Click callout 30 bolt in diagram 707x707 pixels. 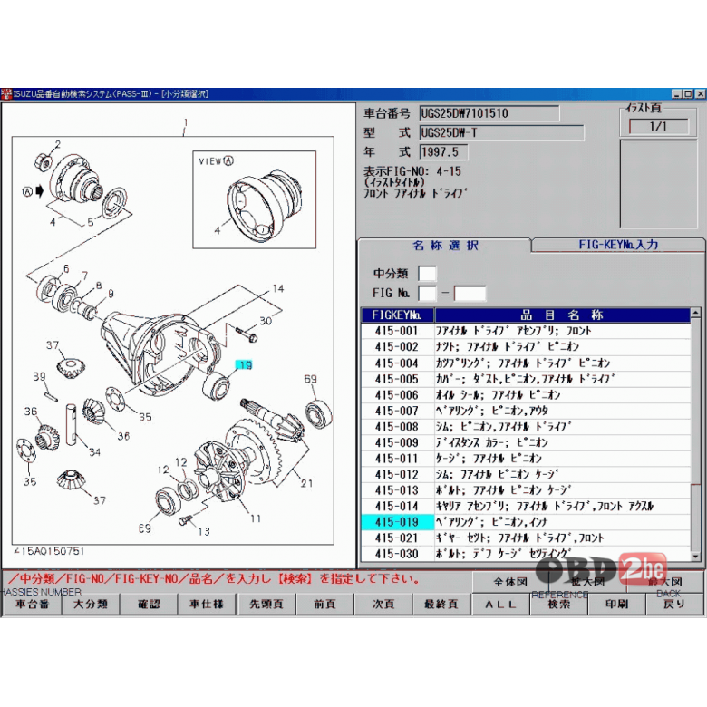(x=266, y=321)
